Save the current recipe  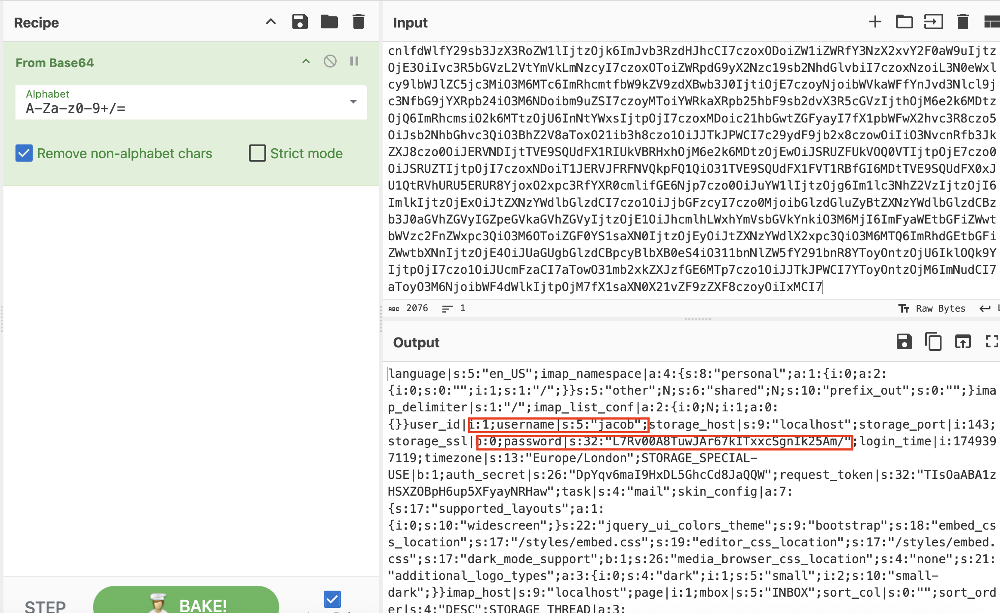[300, 21]
